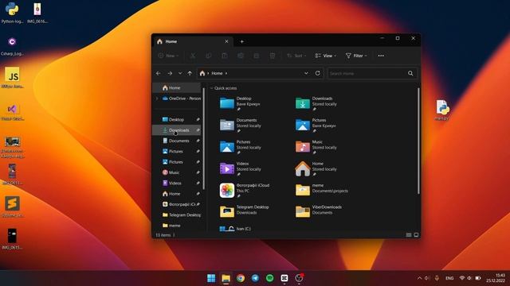The height and width of the screenshot is (286, 510).
Task: Select Documents in the navigation pane
Action: point(177,141)
